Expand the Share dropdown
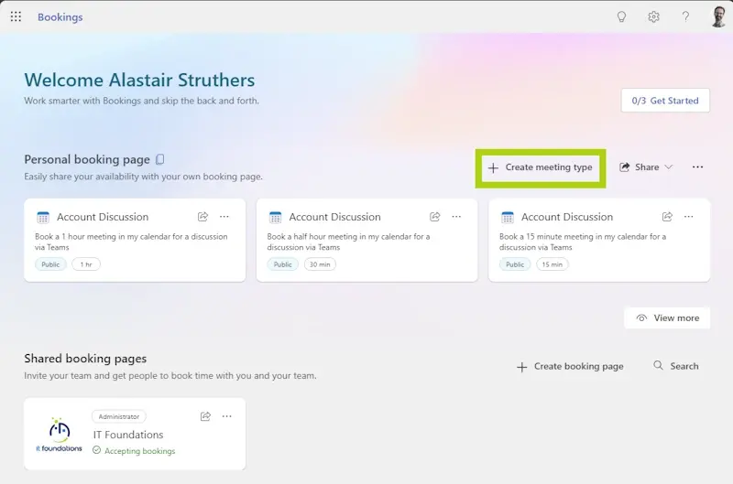 pos(647,167)
